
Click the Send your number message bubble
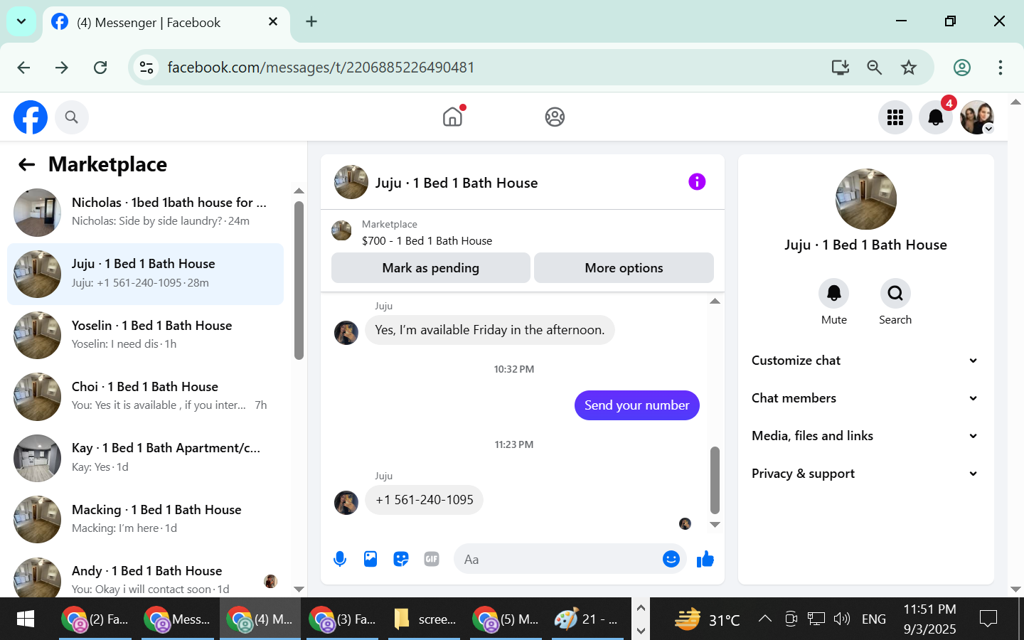pyautogui.click(x=637, y=405)
